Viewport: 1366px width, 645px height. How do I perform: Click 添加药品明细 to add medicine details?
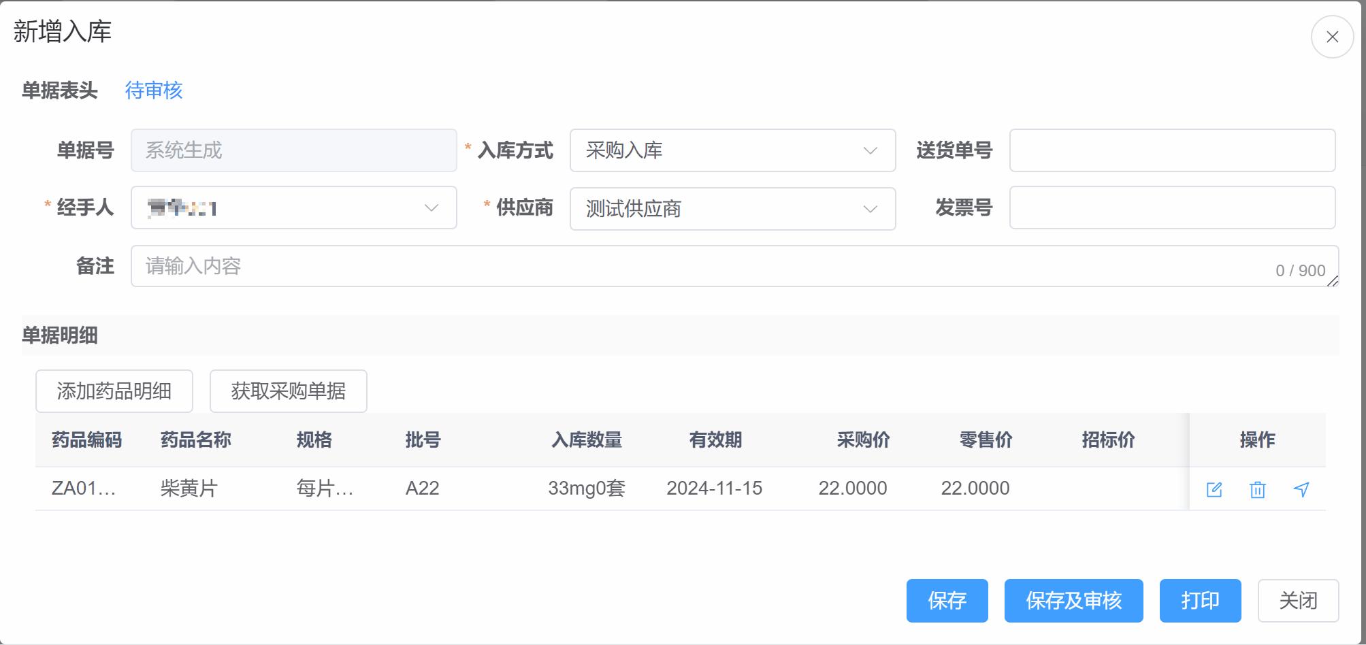114,391
